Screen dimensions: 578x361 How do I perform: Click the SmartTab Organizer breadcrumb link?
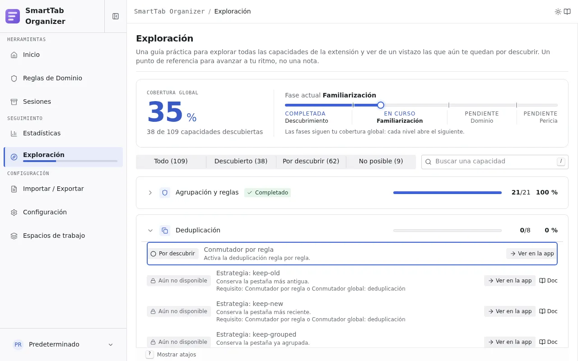[169, 11]
